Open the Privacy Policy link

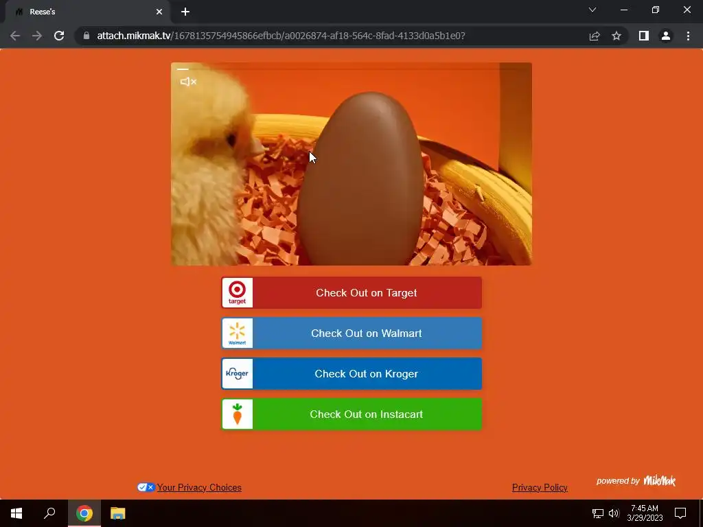pos(540,488)
